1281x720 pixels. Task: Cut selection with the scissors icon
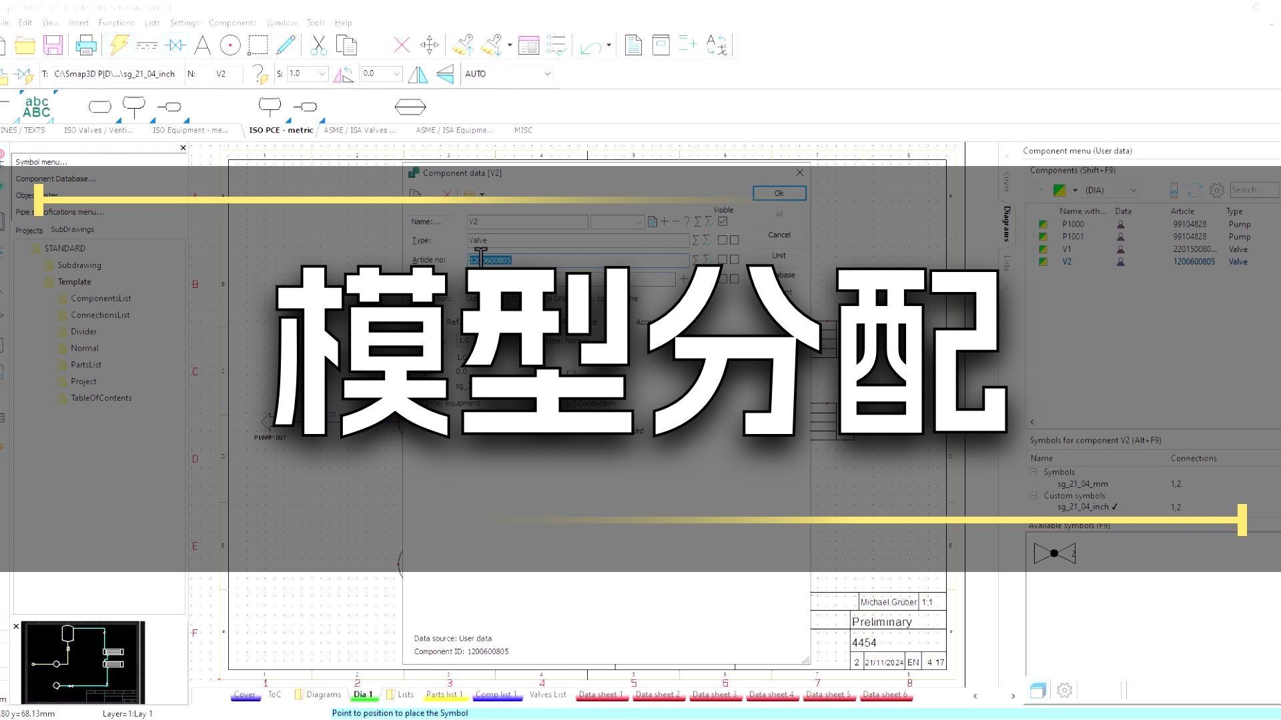point(318,45)
